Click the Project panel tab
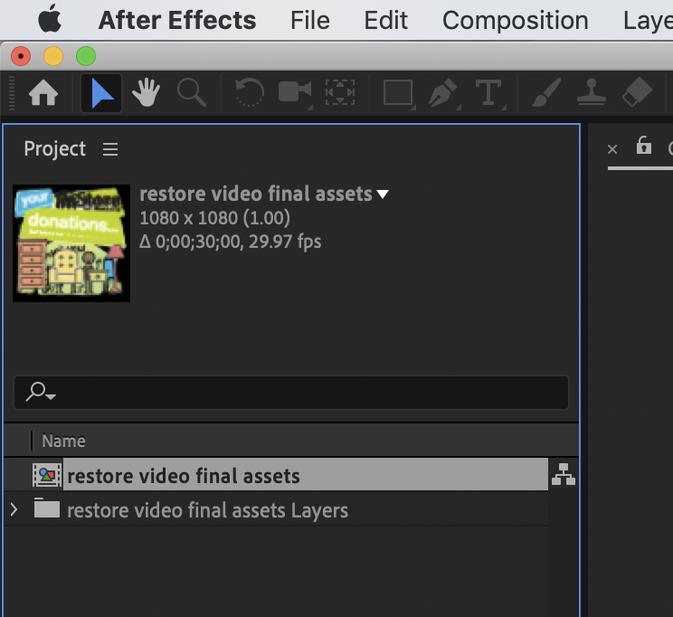The height and width of the screenshot is (617, 673). click(55, 149)
